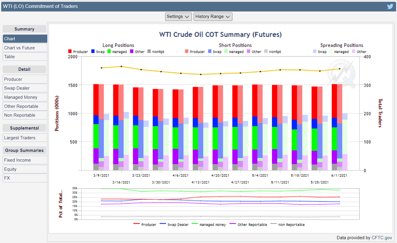Viewport: 397px width, 243px height.
Task: Open Fixed Income group summary
Action: pos(25,160)
